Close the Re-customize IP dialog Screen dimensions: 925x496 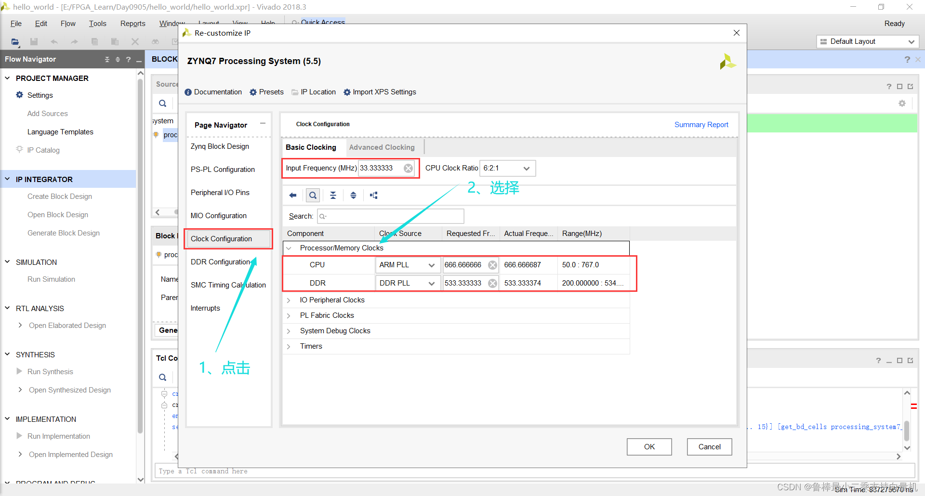[x=736, y=33]
